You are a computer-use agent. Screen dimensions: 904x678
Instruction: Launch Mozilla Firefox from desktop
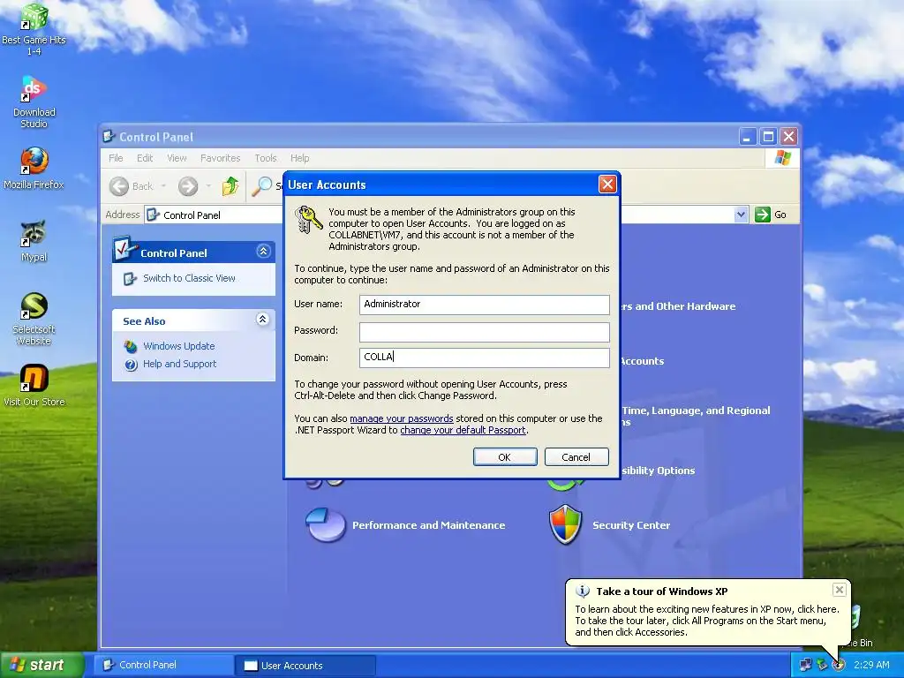point(34,169)
